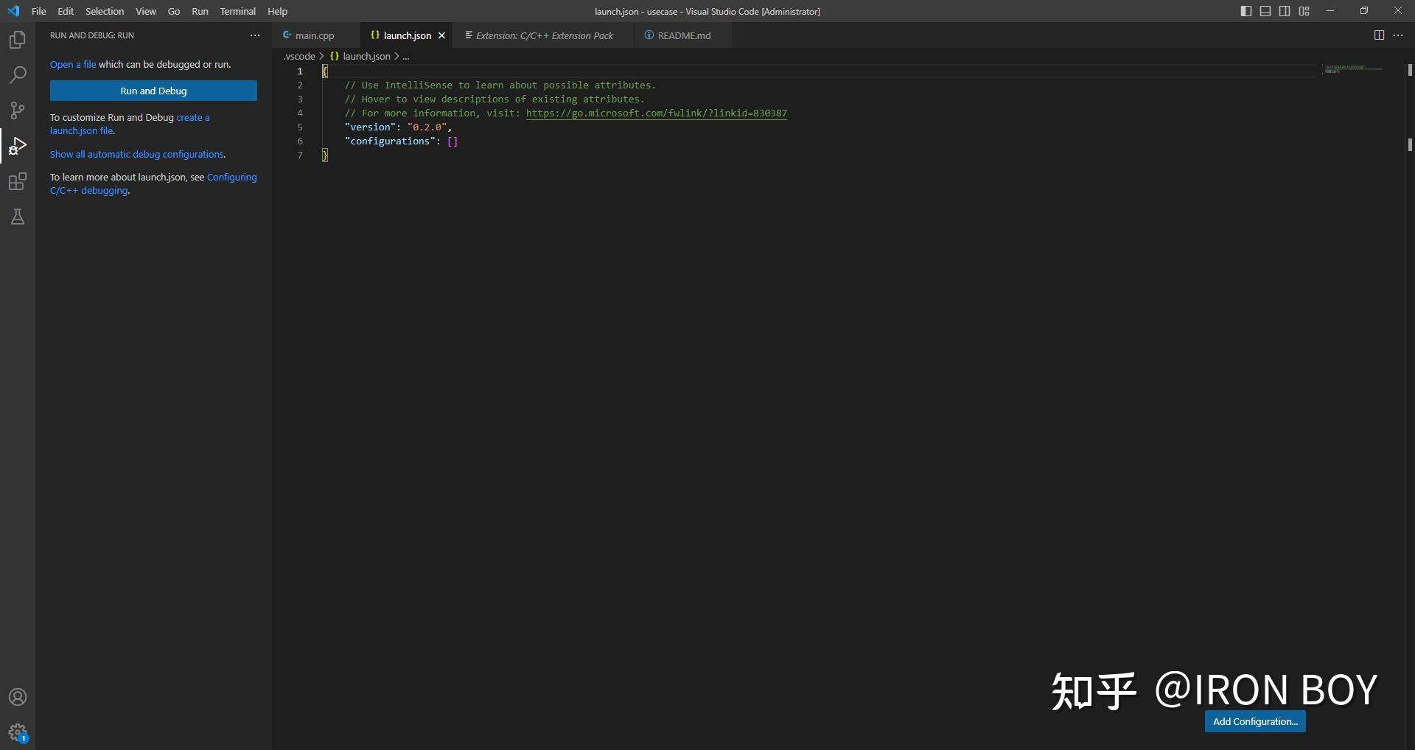Open the Extensions marketplace icon

click(x=17, y=181)
